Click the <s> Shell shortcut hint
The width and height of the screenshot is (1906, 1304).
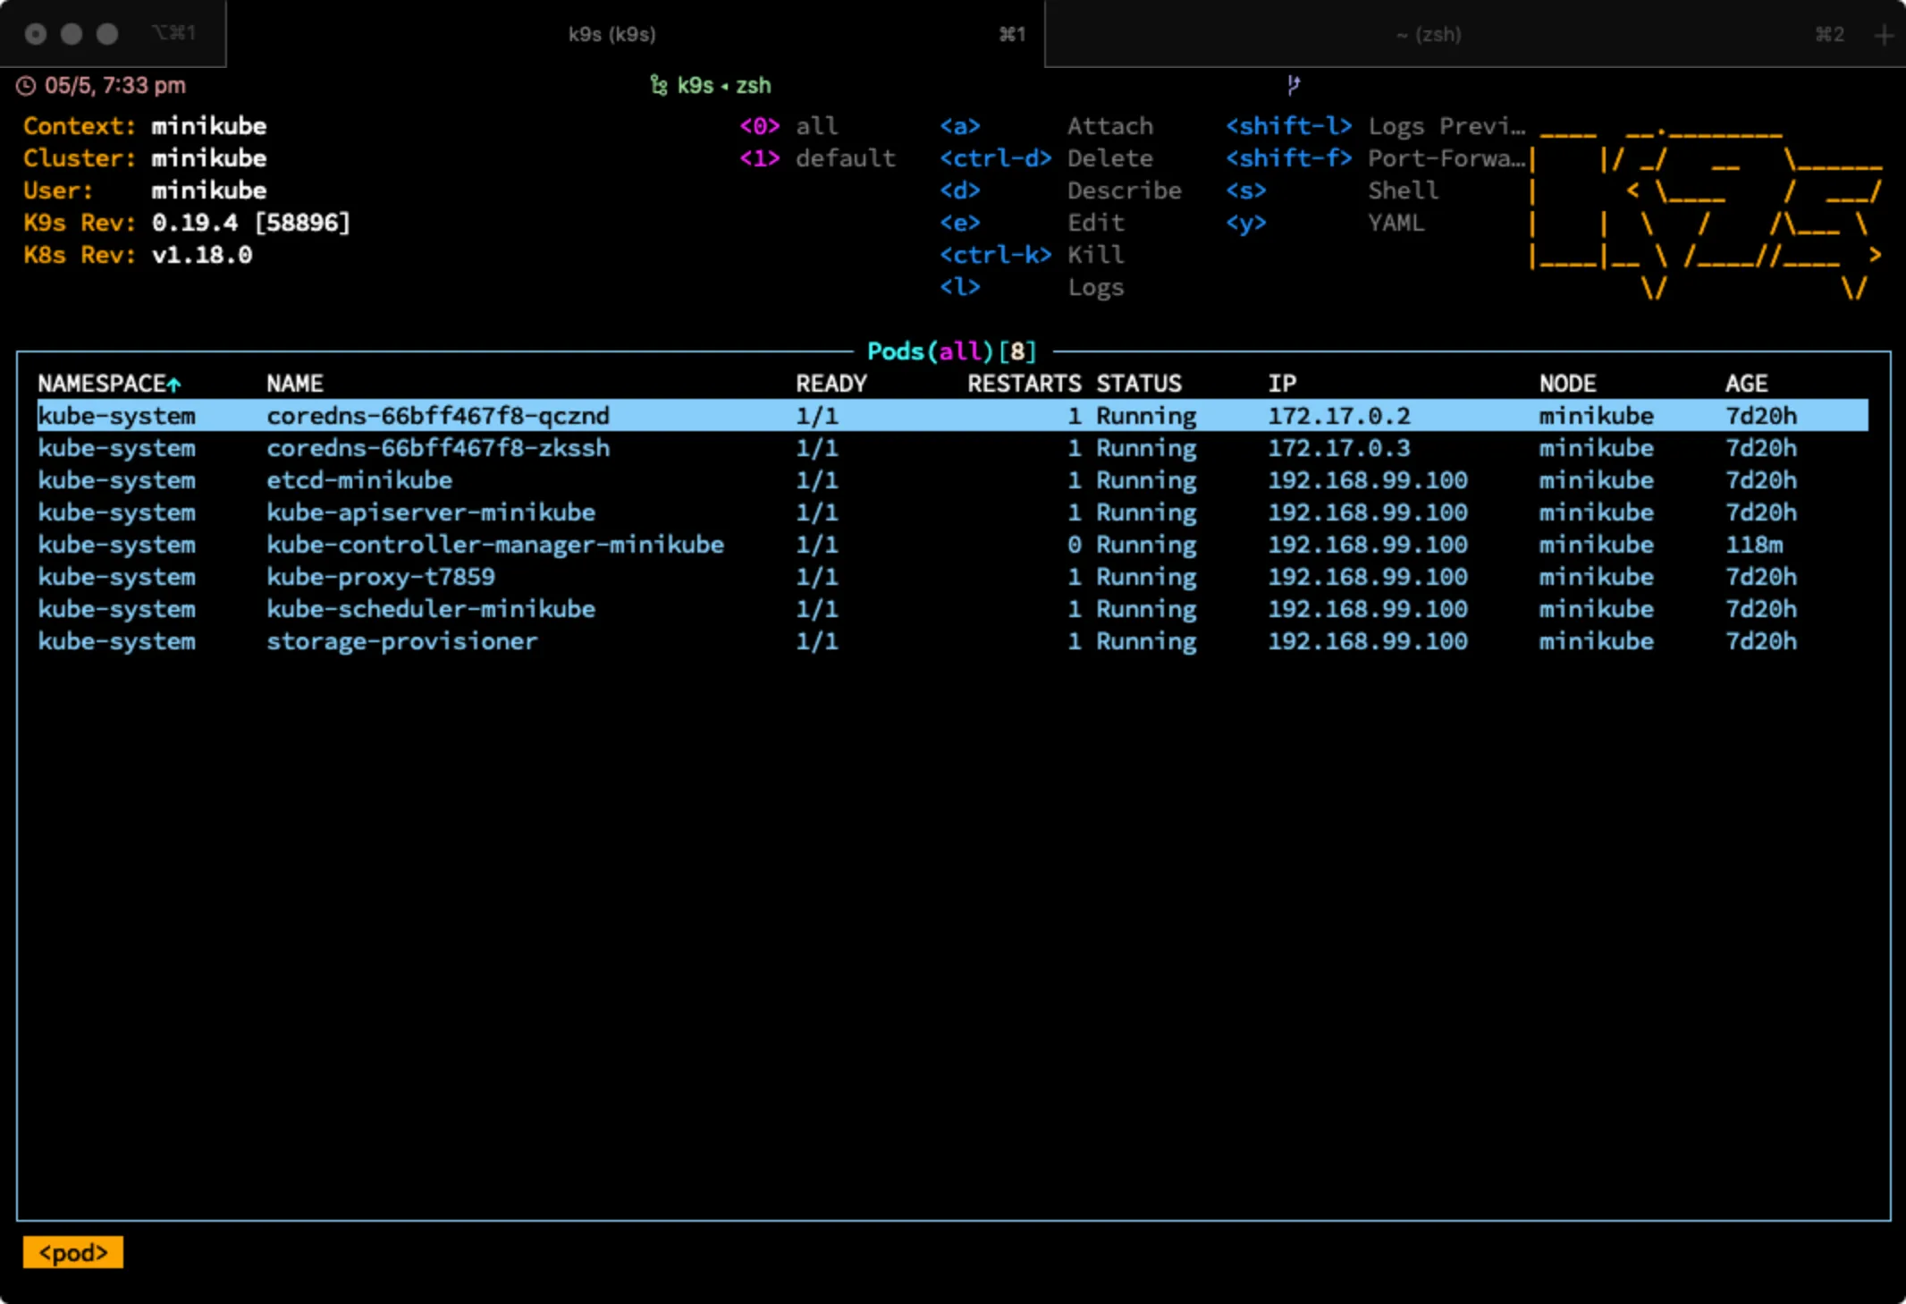1332,191
